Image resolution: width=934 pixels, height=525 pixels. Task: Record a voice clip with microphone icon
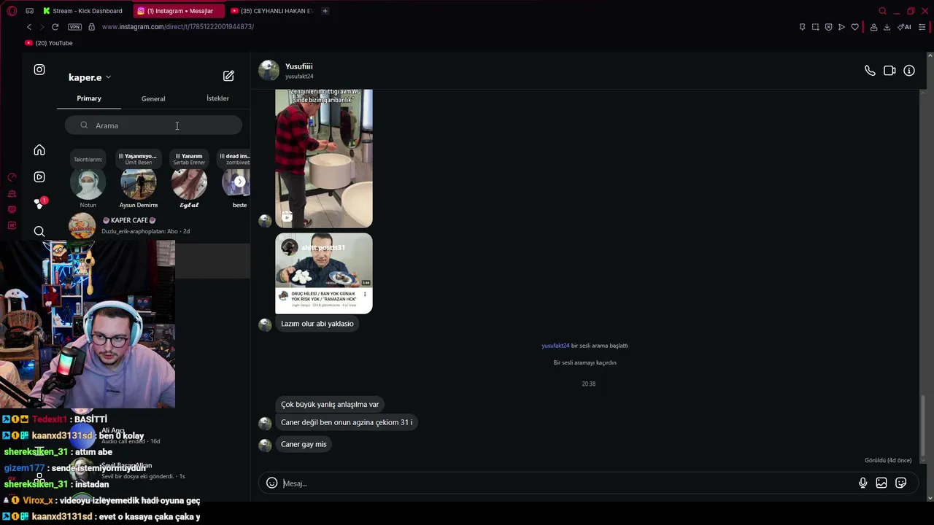[862, 483]
